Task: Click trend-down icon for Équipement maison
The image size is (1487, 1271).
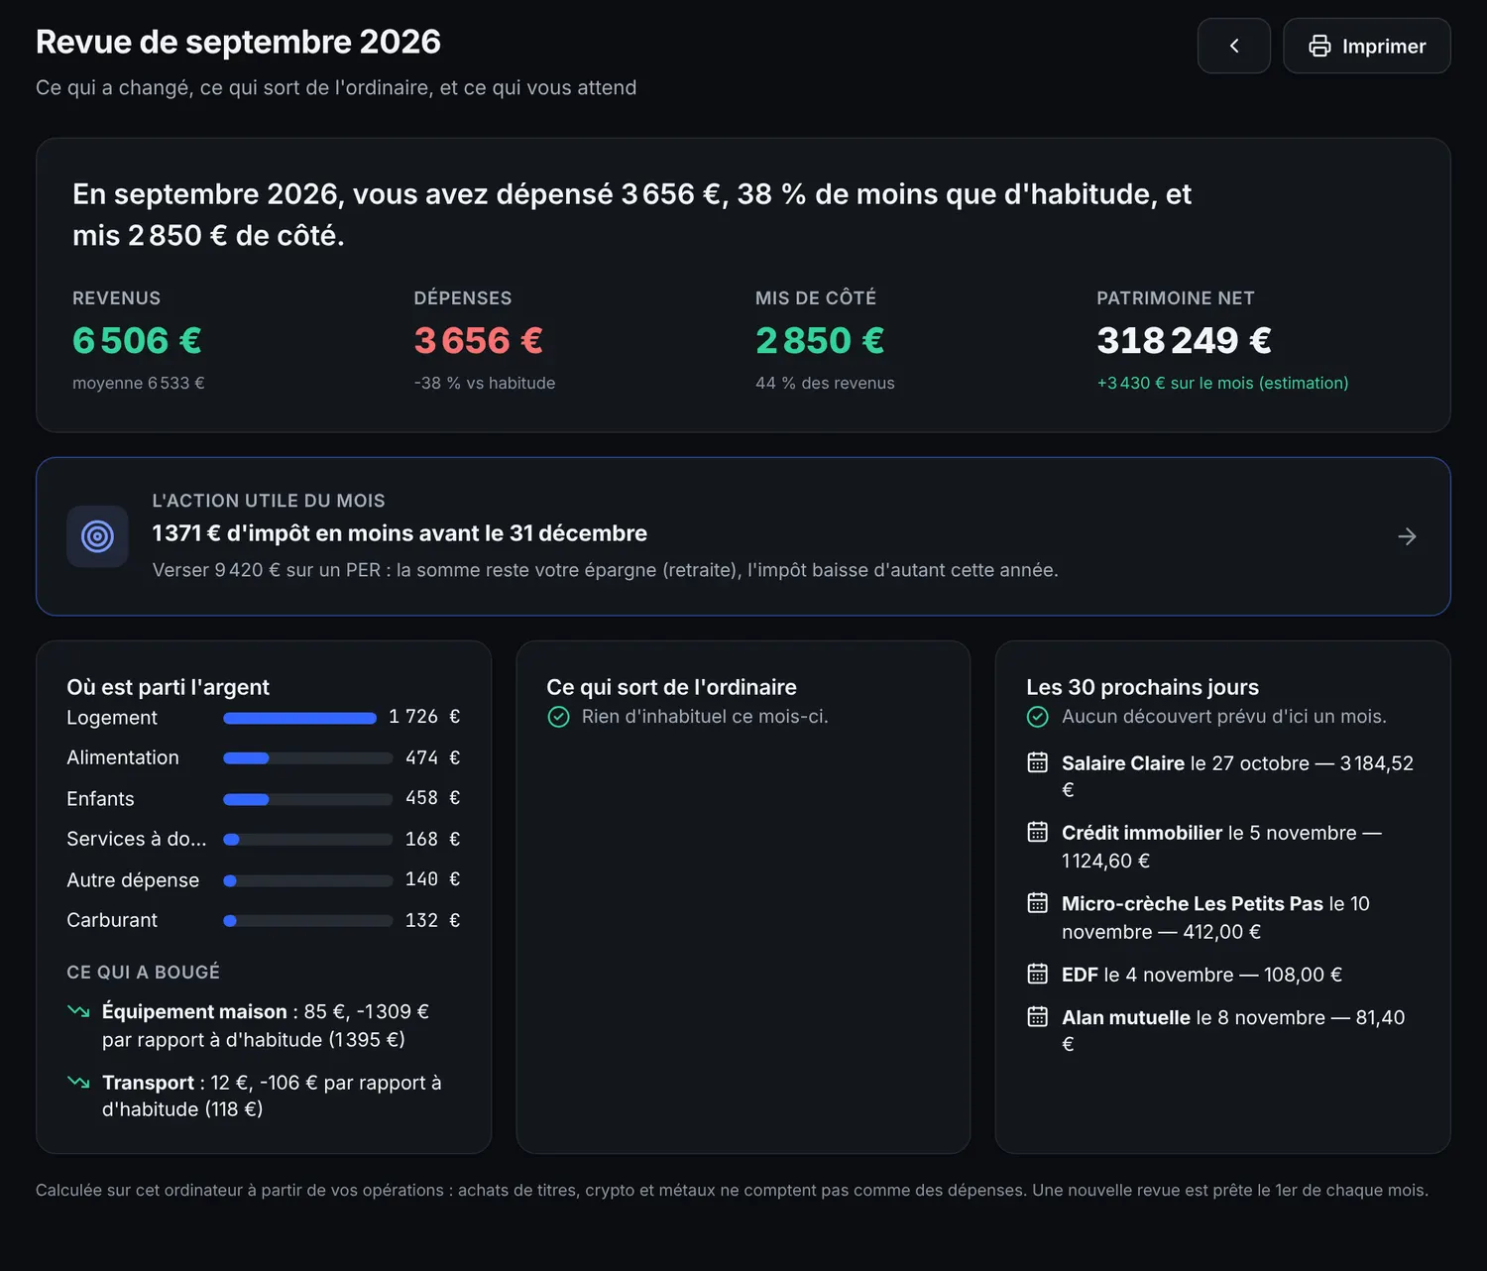Action: click(x=78, y=1011)
